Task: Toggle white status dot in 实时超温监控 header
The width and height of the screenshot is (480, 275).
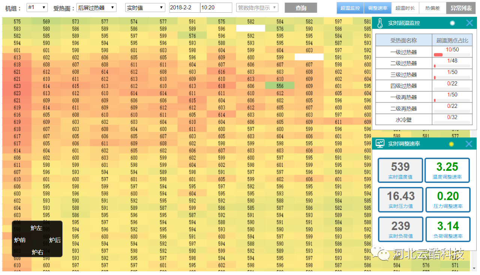Action: pyautogui.click(x=452, y=23)
